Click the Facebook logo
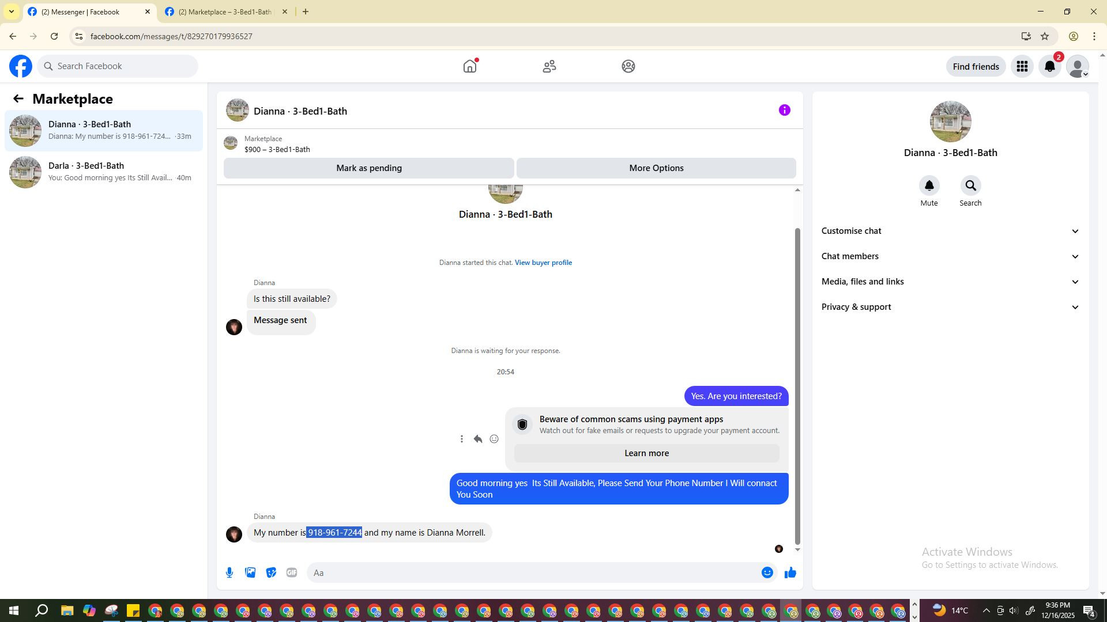Image resolution: width=1107 pixels, height=622 pixels. [x=21, y=66]
